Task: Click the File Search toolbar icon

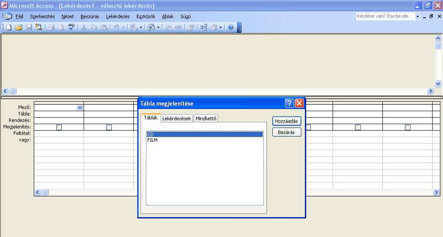Action: coord(39,27)
